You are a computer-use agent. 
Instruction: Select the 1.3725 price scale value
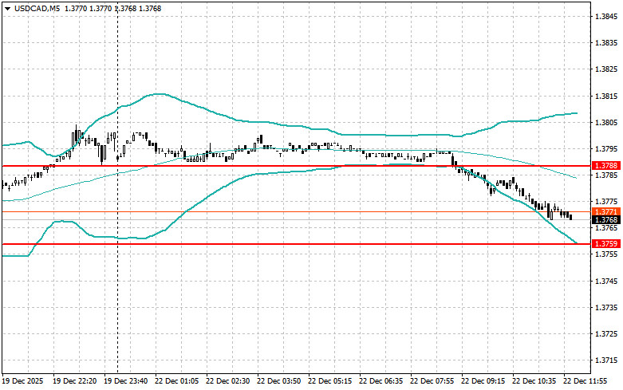click(606, 334)
